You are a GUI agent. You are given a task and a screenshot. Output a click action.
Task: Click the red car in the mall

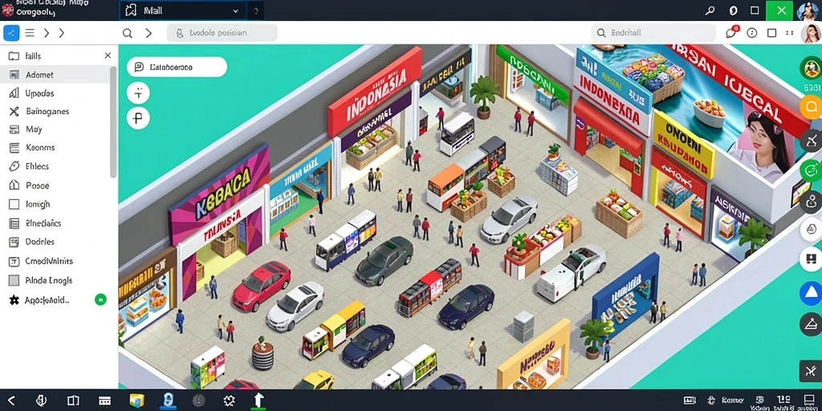(261, 287)
